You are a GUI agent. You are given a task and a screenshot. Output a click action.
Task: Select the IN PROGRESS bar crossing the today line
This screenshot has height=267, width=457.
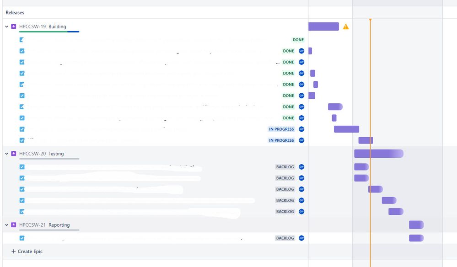366,140
